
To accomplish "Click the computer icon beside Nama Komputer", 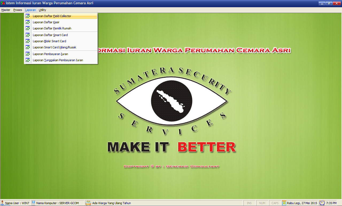I will [34, 203].
